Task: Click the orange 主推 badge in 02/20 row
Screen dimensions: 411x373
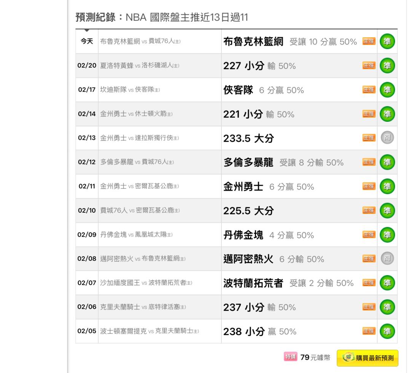Action: [369, 65]
